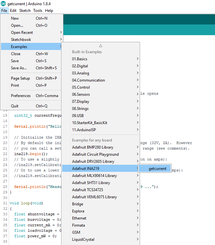215x245 pixels.
Task: Select the Adafruit INA219 entry
Action: tap(101, 169)
